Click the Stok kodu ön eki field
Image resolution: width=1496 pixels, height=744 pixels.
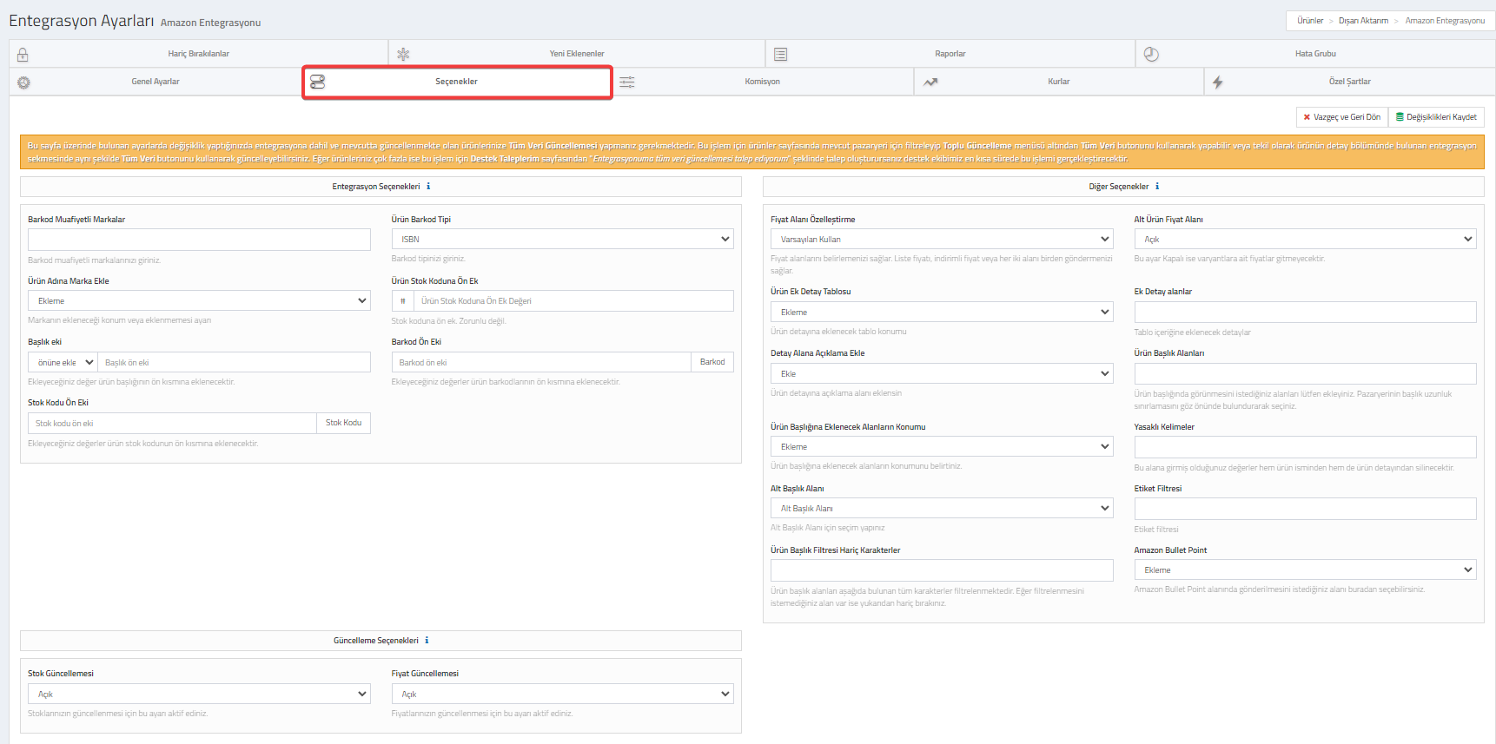tap(172, 423)
